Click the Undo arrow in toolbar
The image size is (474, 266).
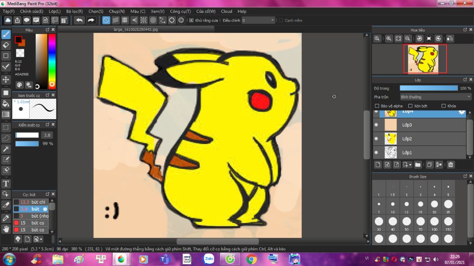click(79, 20)
